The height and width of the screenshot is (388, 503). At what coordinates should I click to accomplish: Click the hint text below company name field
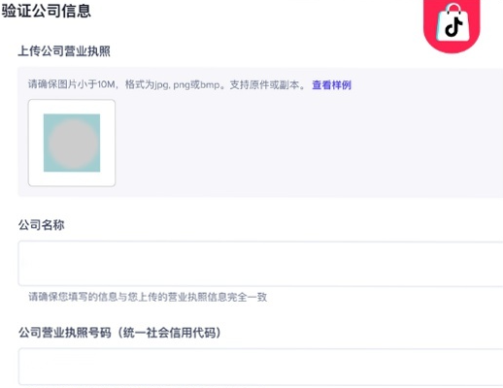coord(148,297)
